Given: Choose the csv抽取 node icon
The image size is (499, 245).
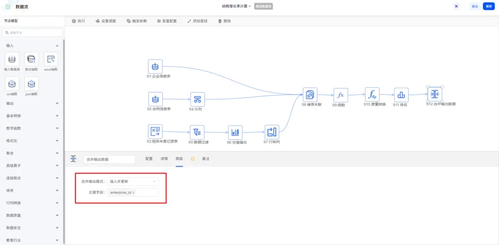Looking at the screenshot, I should point(12,83).
